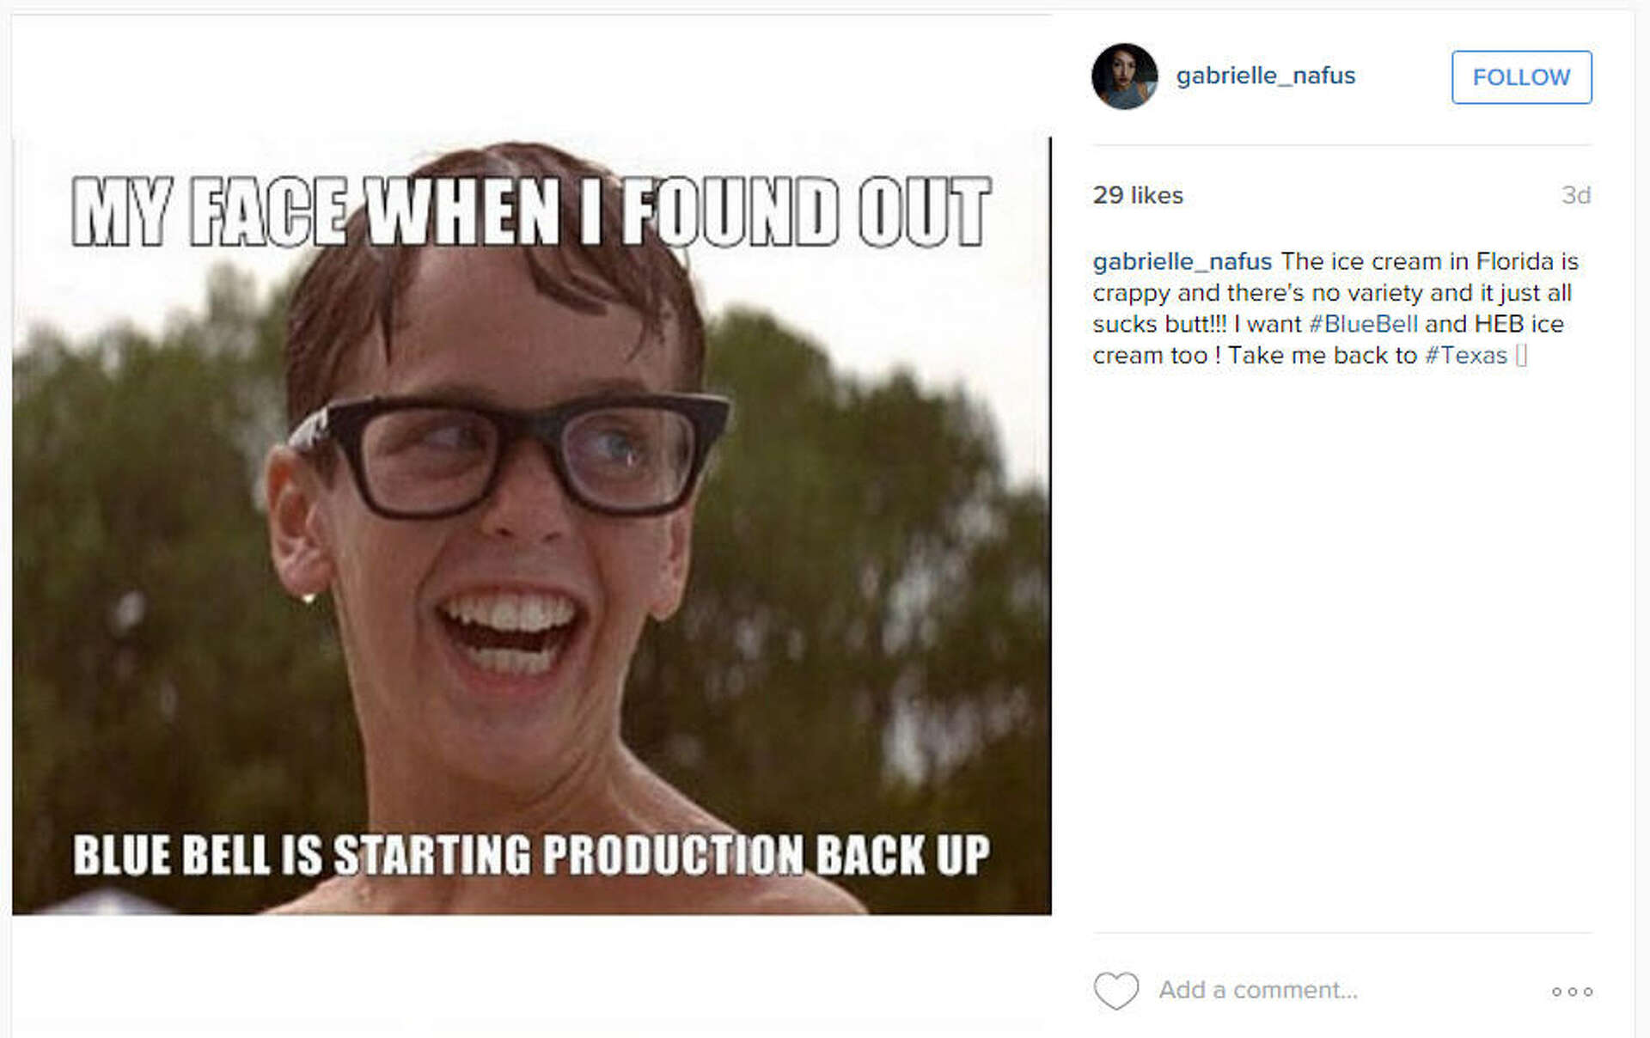The image size is (1650, 1038).
Task: Open the #Texas hashtag
Action: [x=1466, y=356]
